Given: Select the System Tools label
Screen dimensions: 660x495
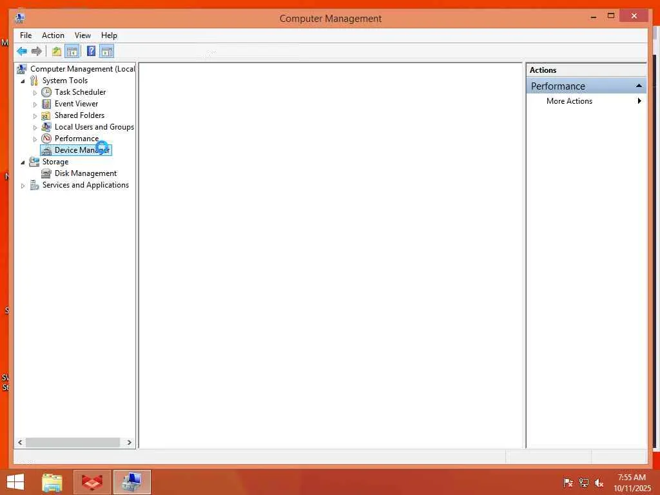Looking at the screenshot, I should coord(65,81).
